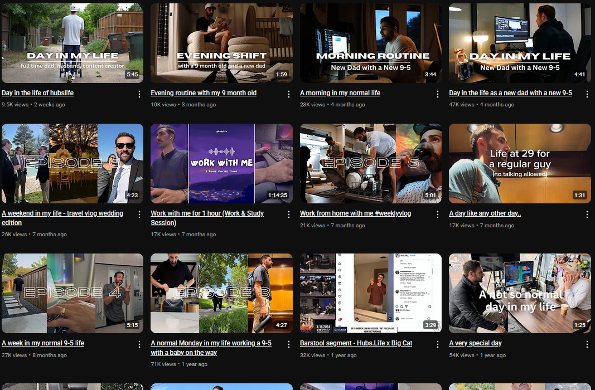595x390 pixels.
Task: Play the 'DAY IN MY LIFE full time dad' thumbnail
Action: coord(72,43)
